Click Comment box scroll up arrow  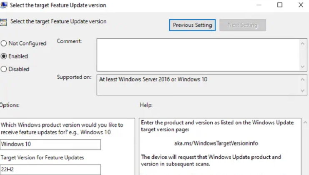click(x=303, y=43)
